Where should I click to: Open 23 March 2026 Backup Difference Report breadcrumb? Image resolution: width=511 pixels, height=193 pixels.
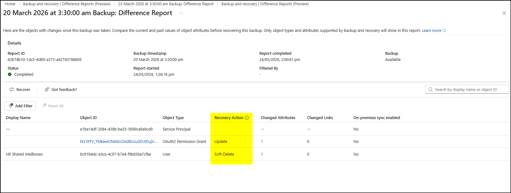click(x=166, y=4)
